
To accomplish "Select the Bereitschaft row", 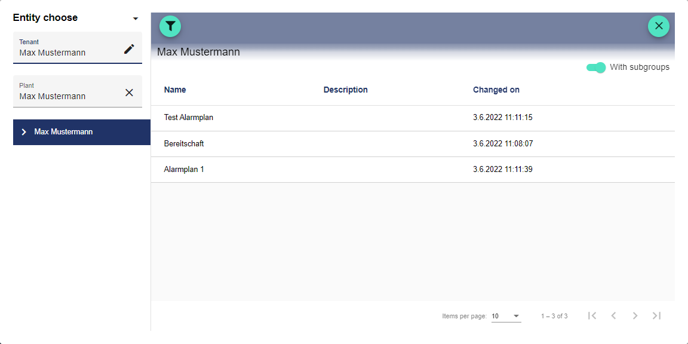I will tap(184, 144).
